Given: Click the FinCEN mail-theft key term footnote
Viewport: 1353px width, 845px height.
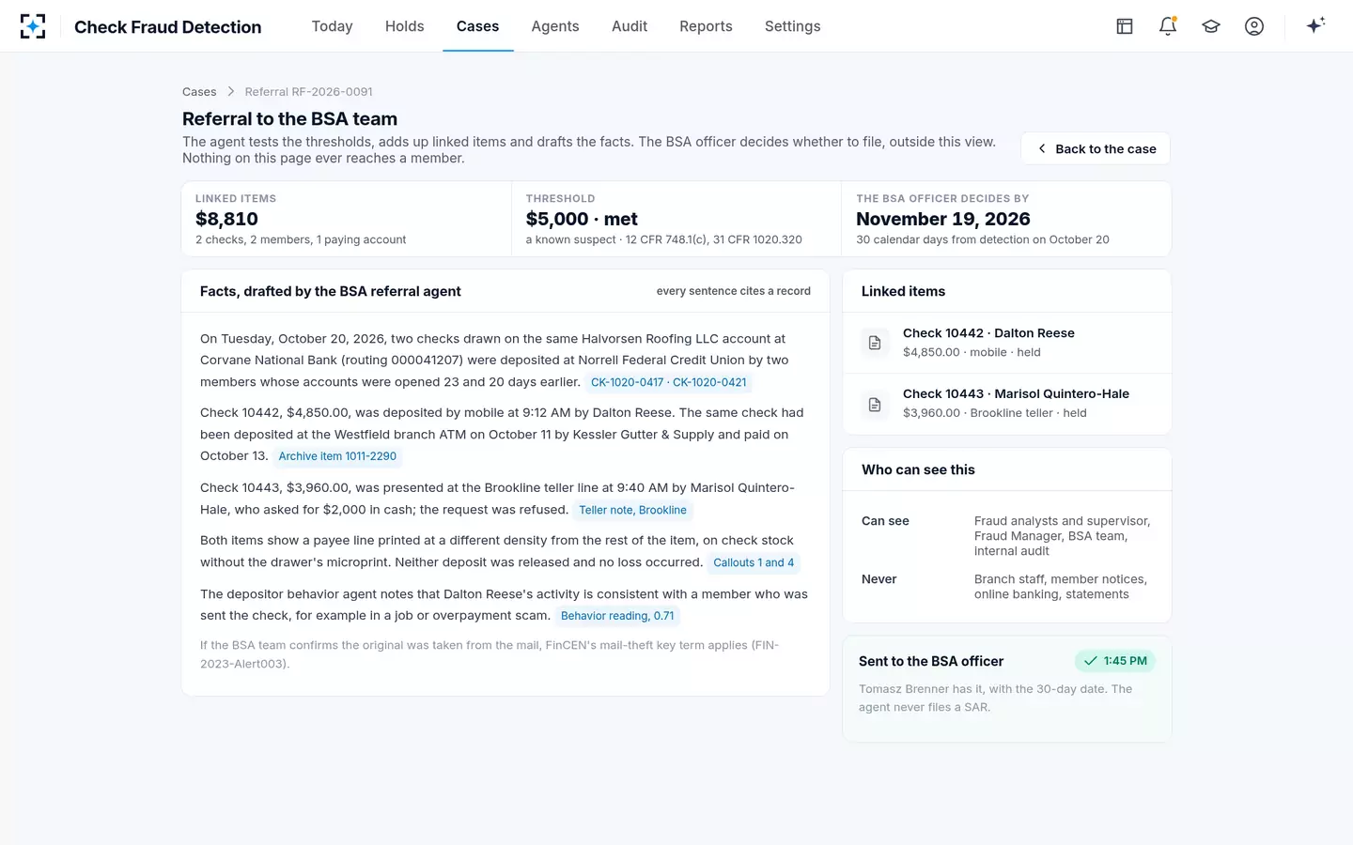Looking at the screenshot, I should click(x=490, y=654).
